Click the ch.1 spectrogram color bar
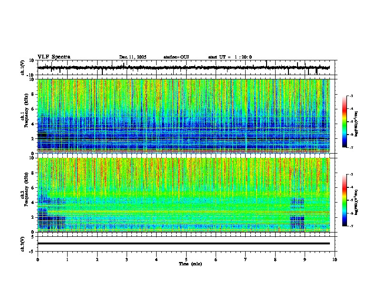This screenshot has width=377, height=291. (x=345, y=122)
